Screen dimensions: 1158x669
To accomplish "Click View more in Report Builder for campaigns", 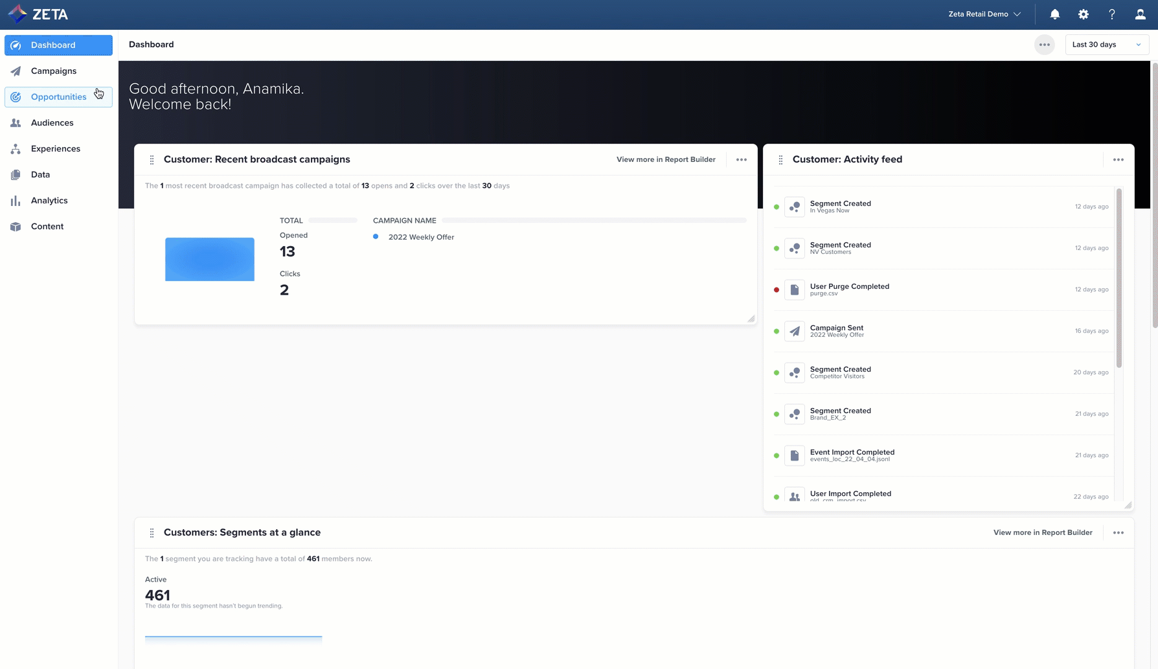I will [666, 160].
